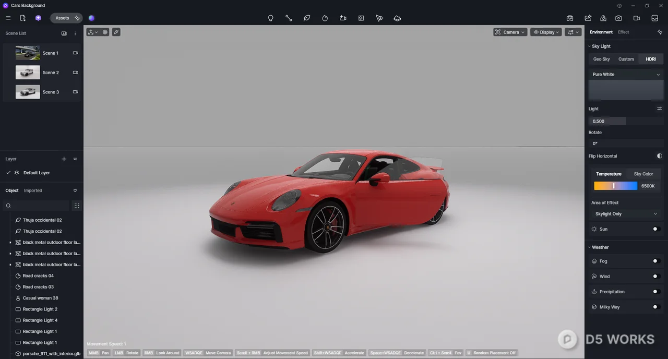Update camera for Scene 3
668x359 pixels.
75,92
